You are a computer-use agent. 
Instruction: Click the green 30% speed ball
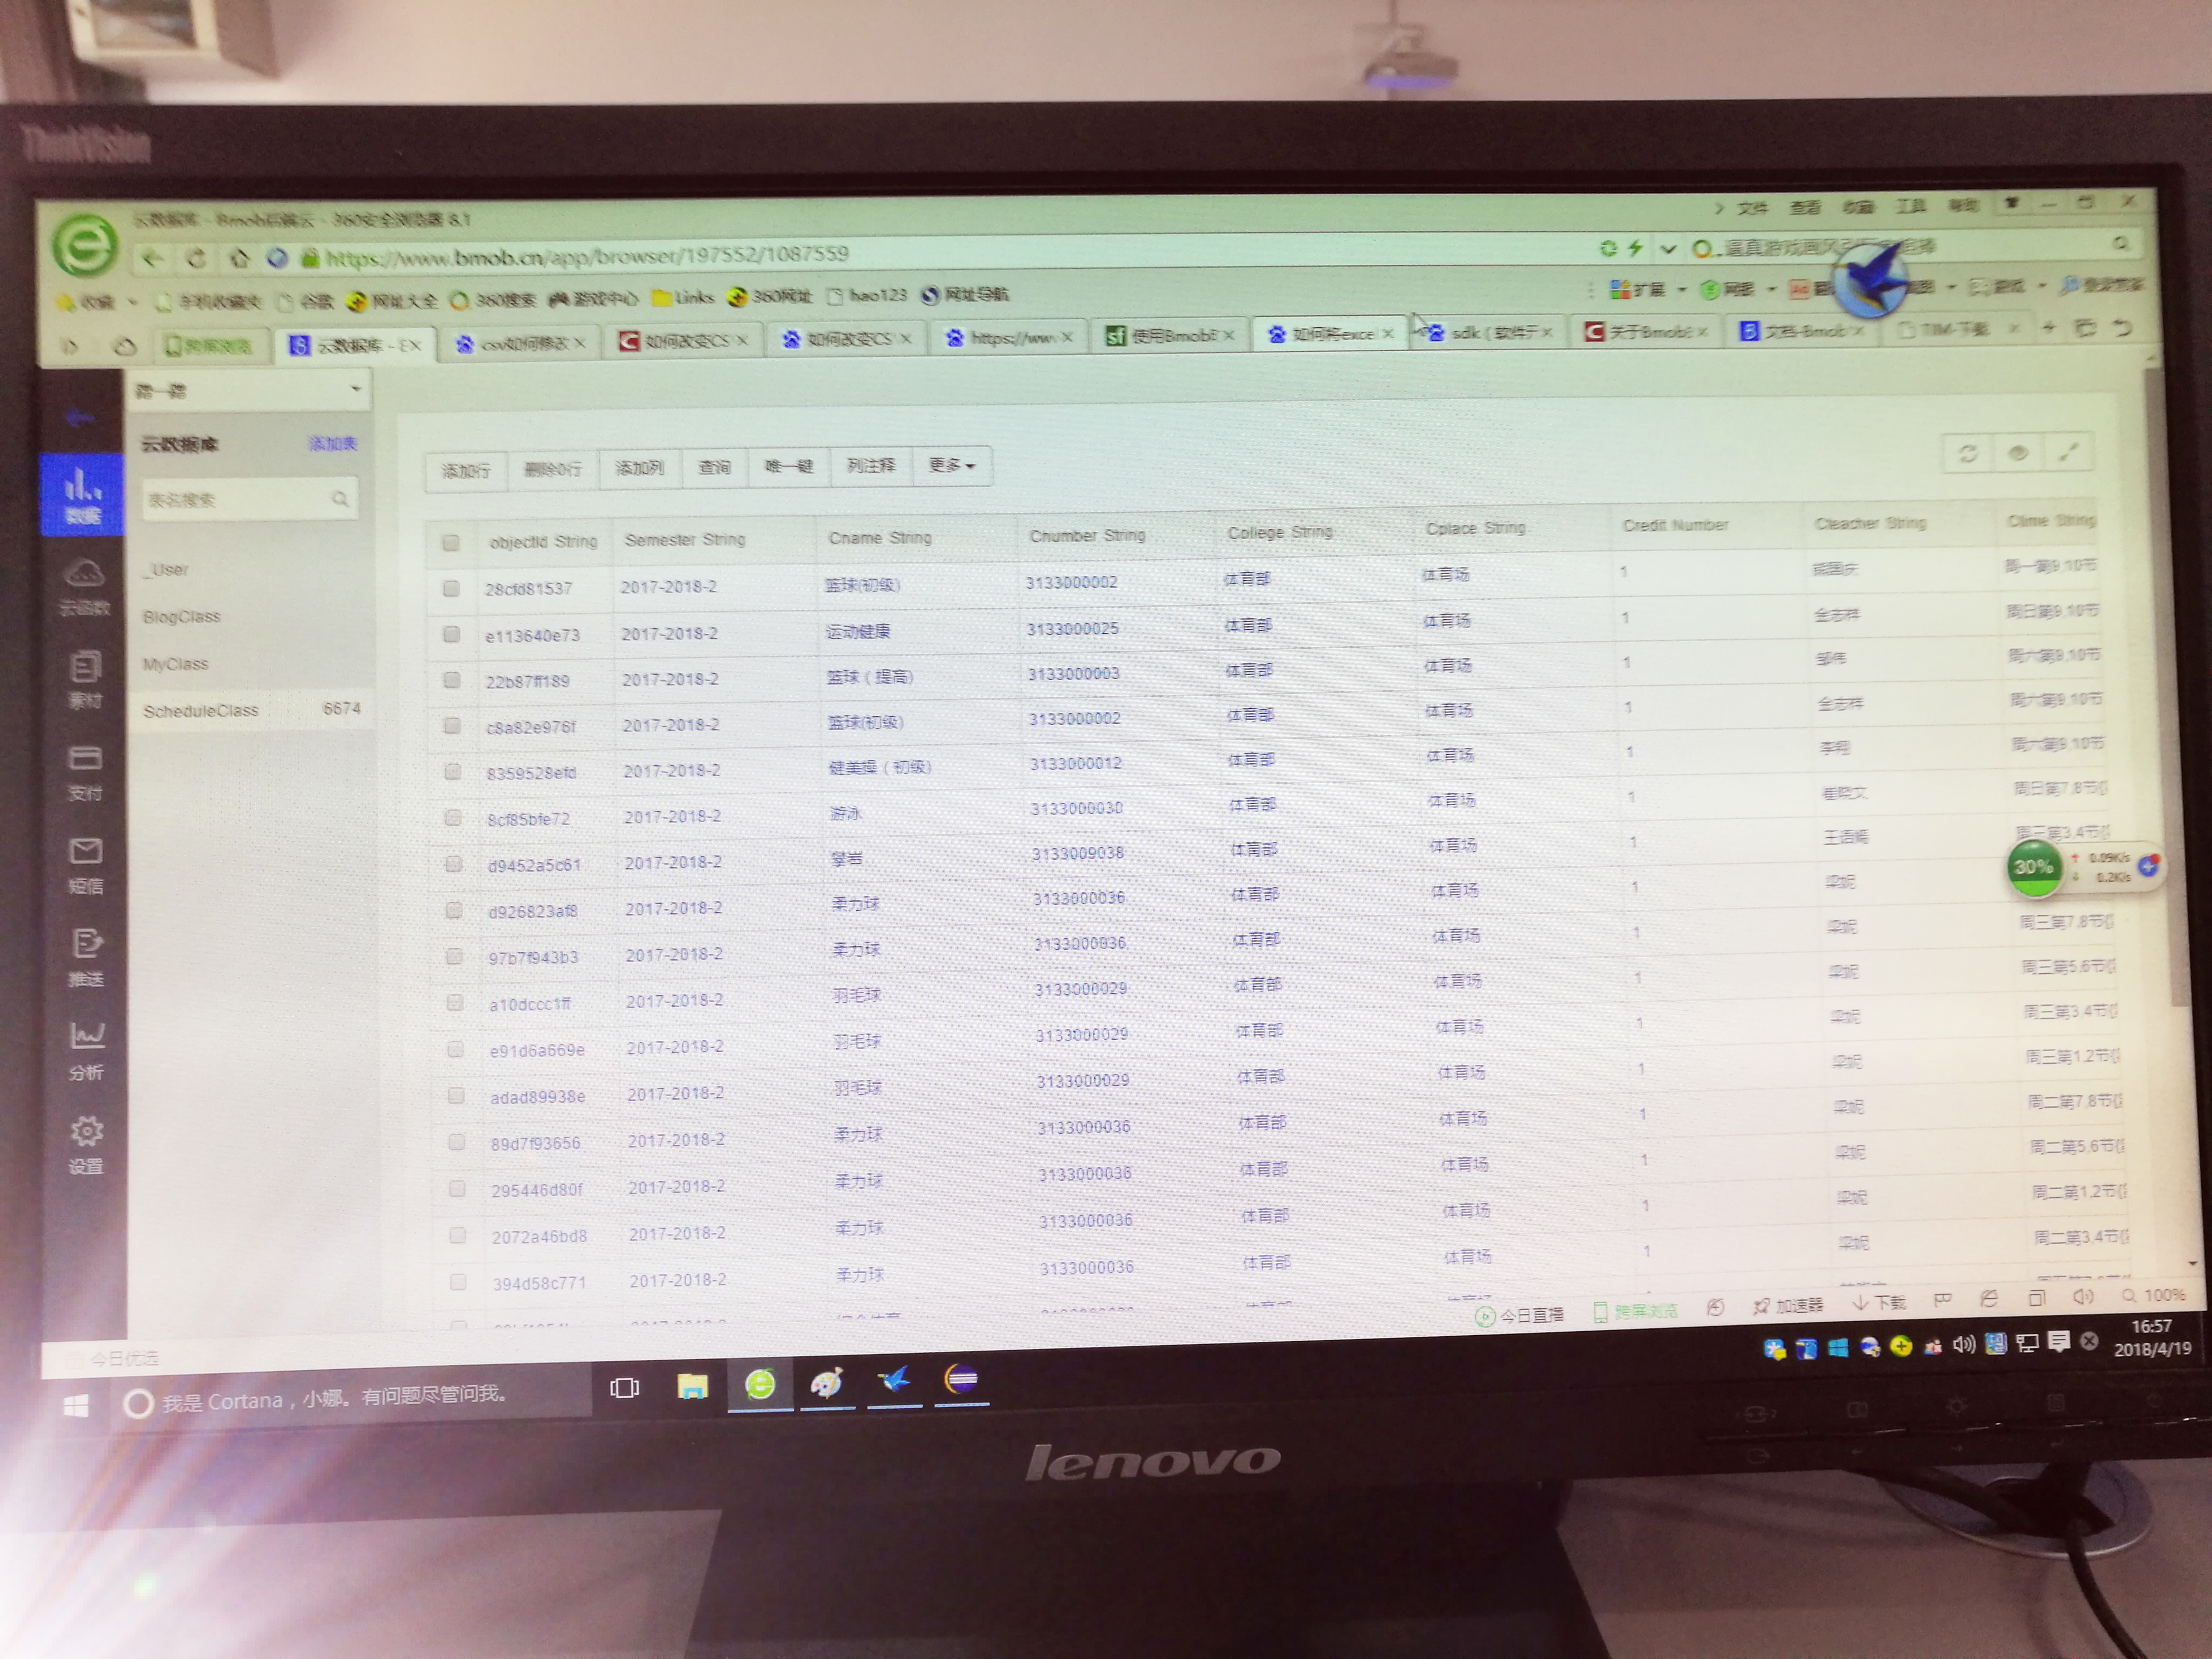click(x=2033, y=867)
